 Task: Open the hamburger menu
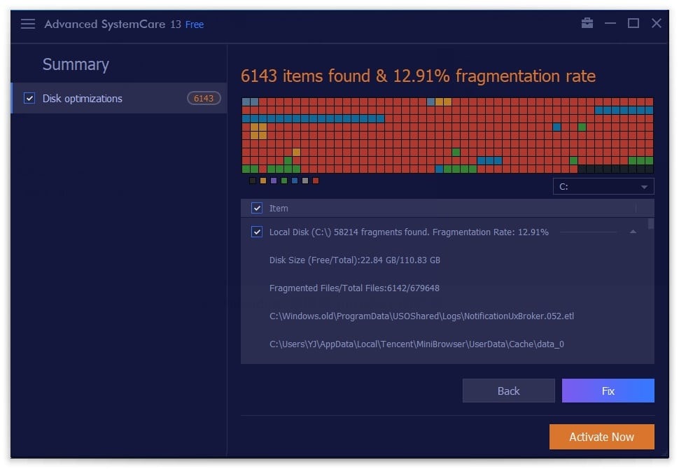pos(28,24)
